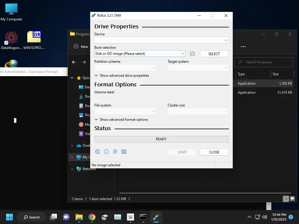299x224 pixels.
Task: Open the Windows Start menu
Action: 9,217
